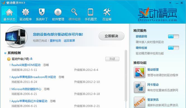Click 升级版本:2012-6-4 text

(86, 70)
